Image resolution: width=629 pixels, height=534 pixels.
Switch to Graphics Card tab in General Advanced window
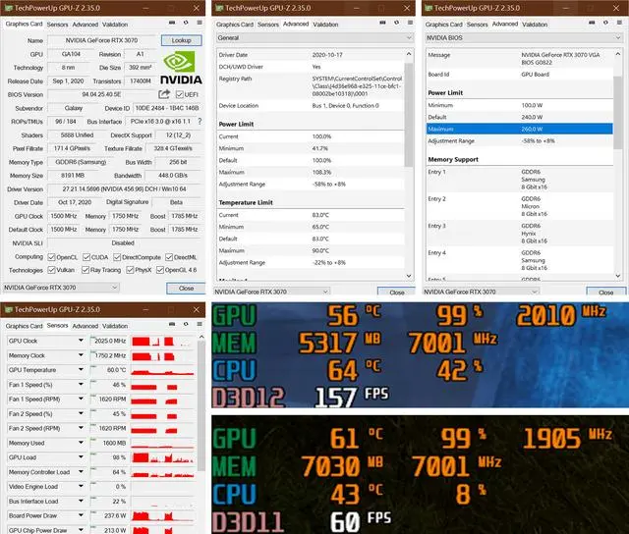[x=235, y=25]
